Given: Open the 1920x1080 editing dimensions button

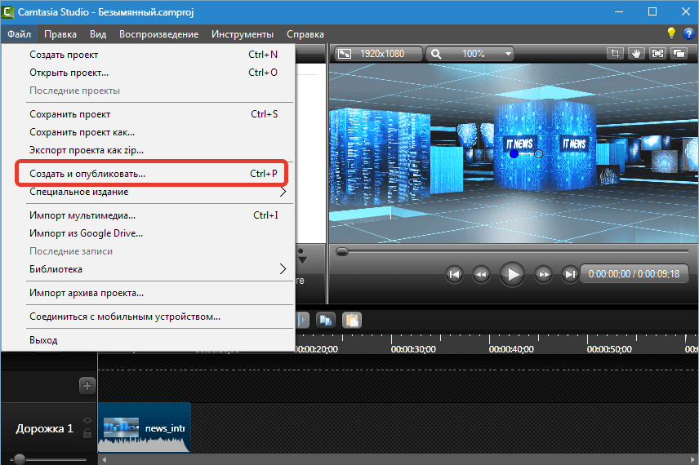Looking at the screenshot, I should 378,54.
